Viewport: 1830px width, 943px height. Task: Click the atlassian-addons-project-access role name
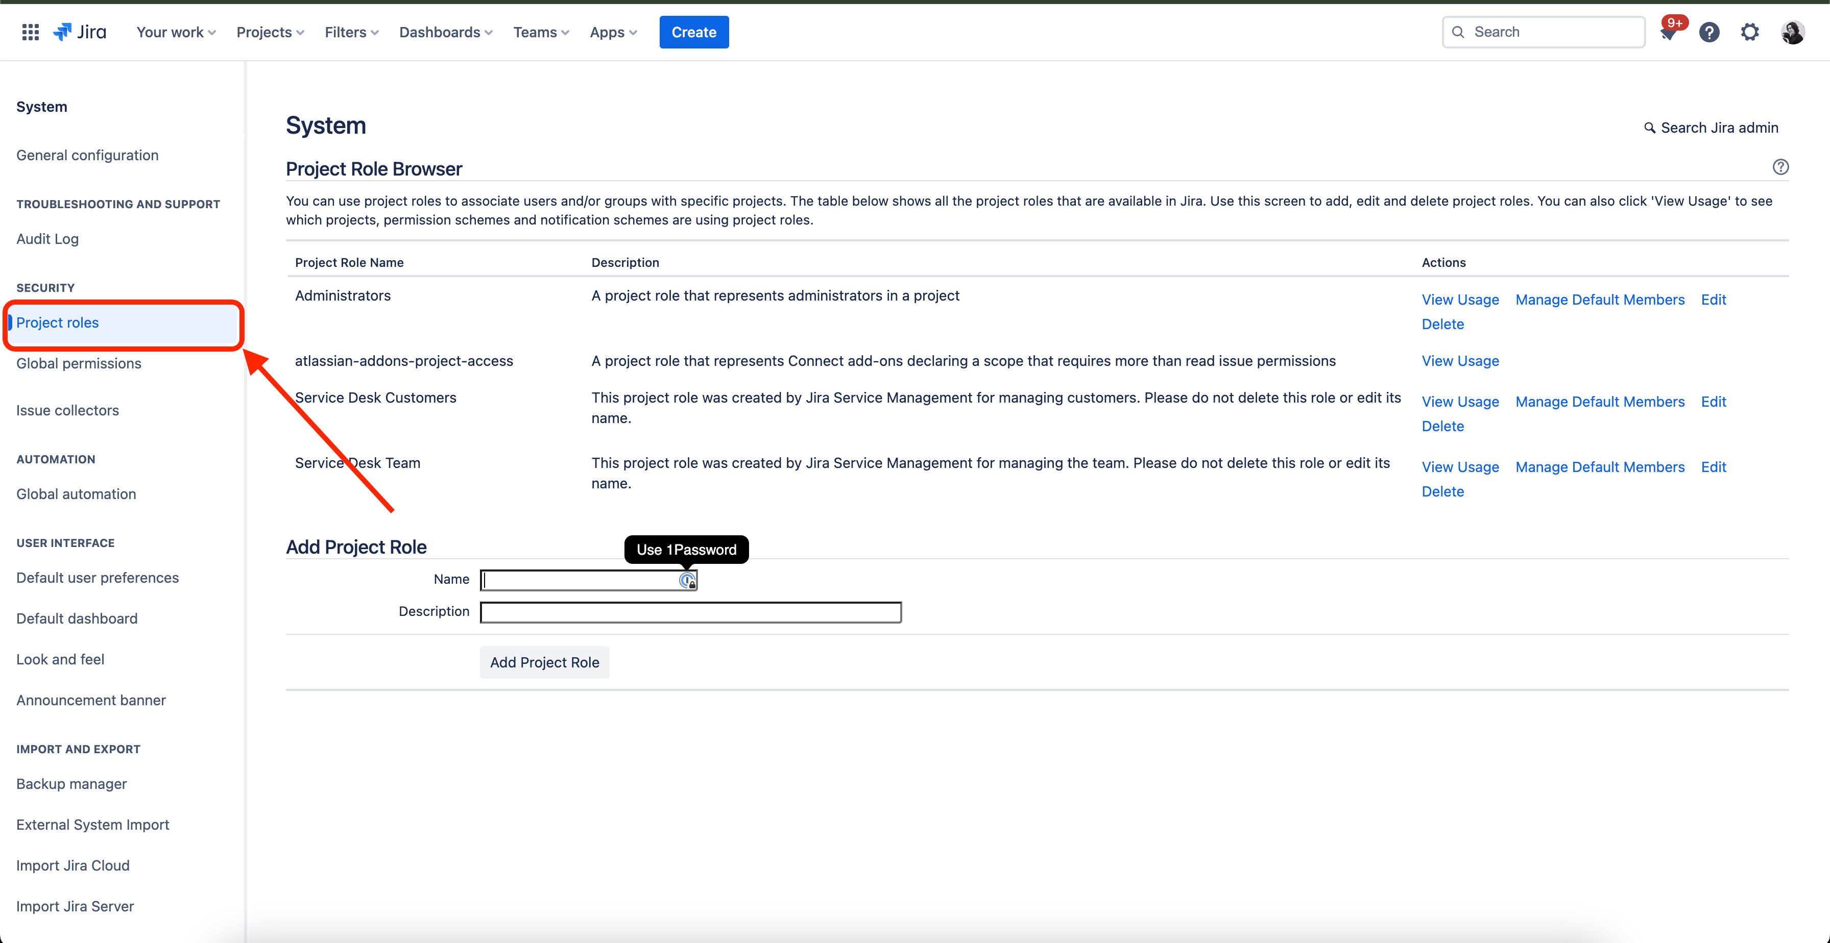(x=403, y=361)
